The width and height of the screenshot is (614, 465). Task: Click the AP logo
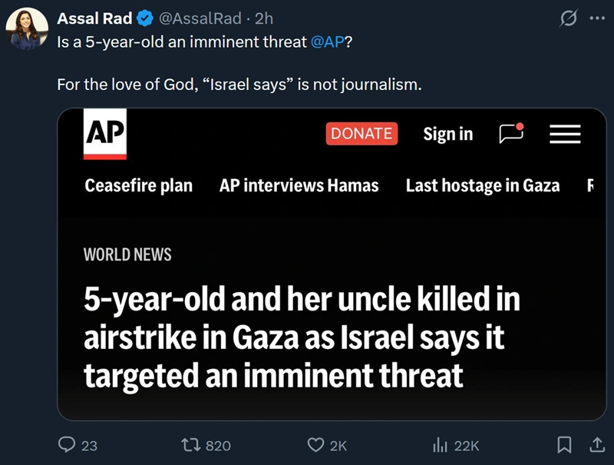pos(104,136)
